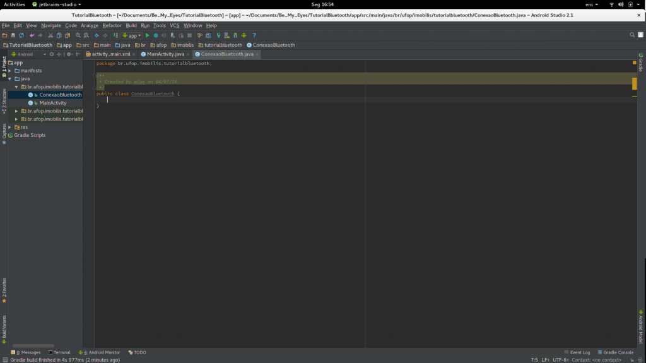The height and width of the screenshot is (363, 646).
Task: Open the VCS menu
Action: tap(174, 26)
